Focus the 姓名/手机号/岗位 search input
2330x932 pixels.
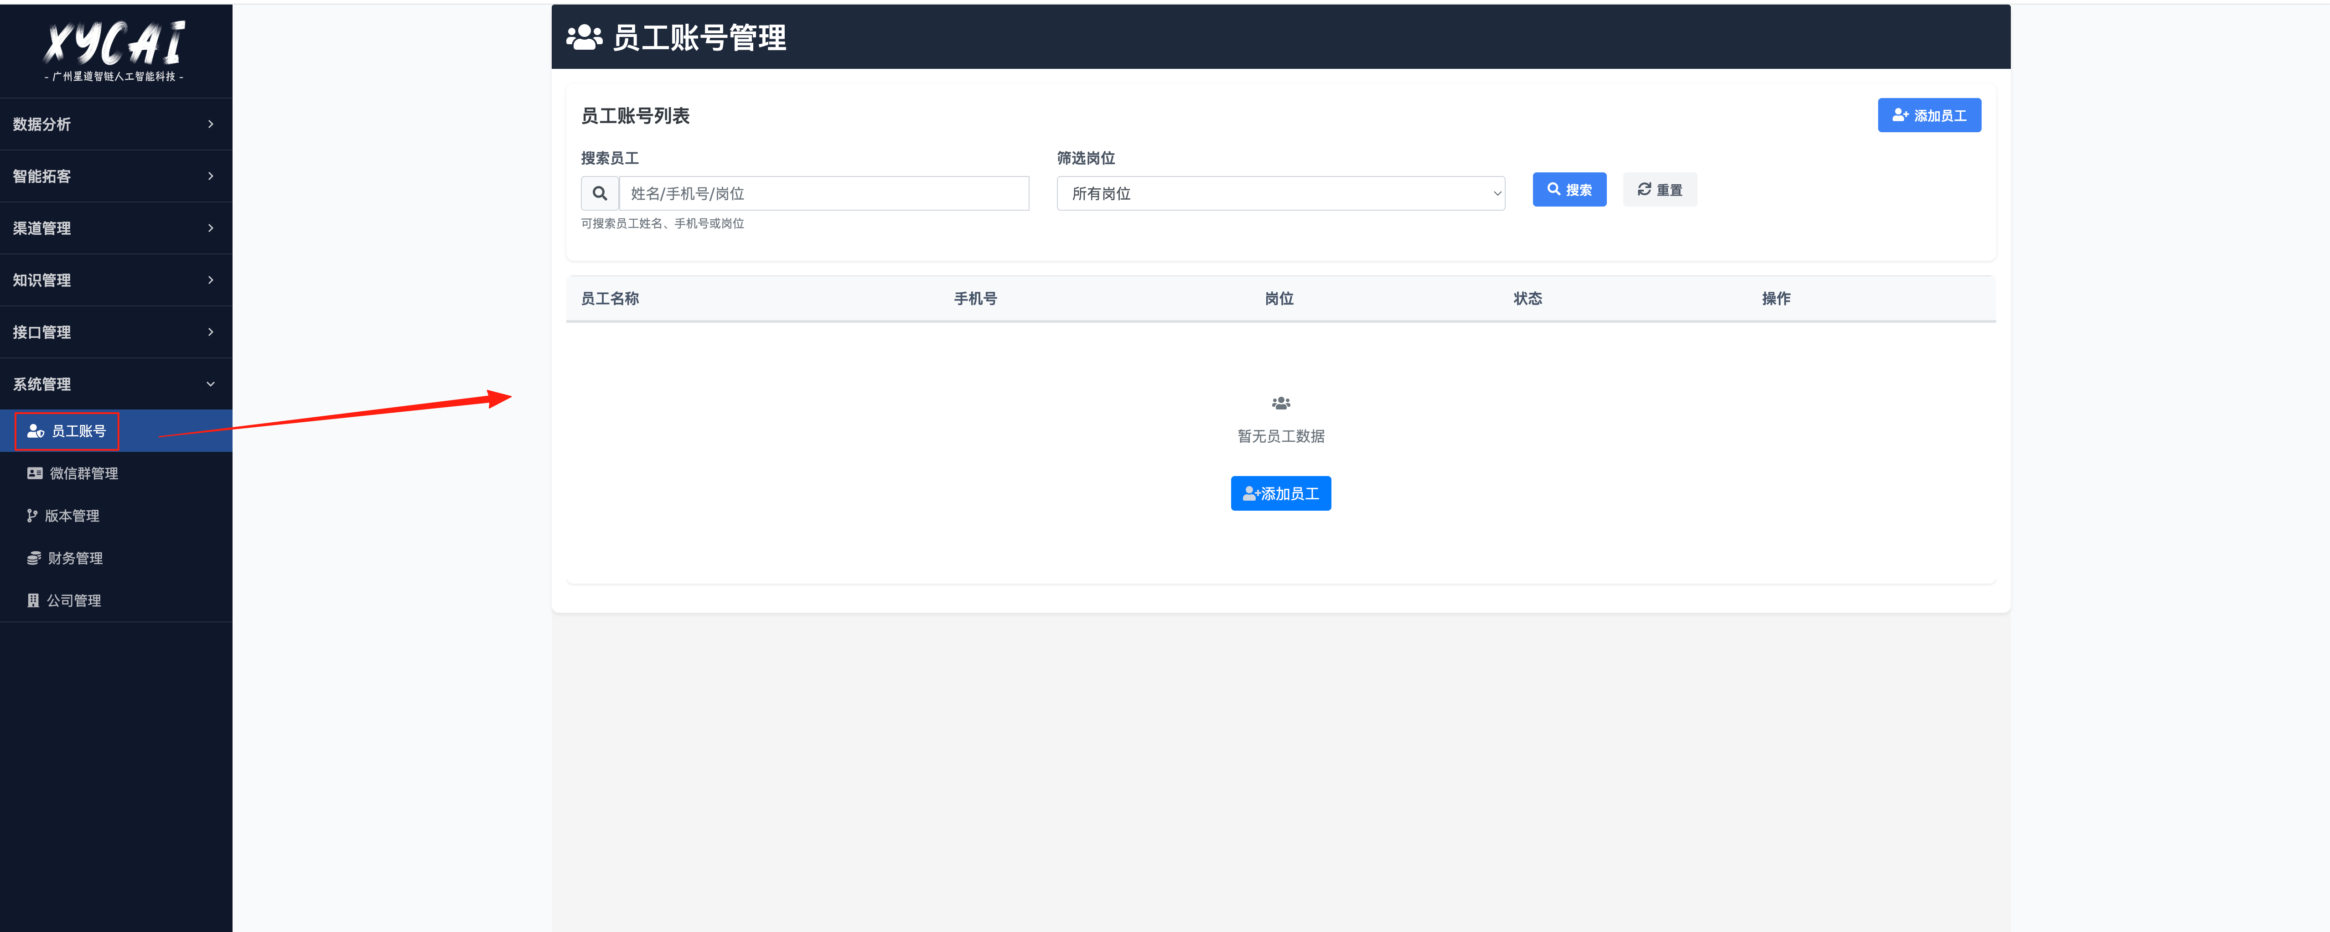pos(824,194)
